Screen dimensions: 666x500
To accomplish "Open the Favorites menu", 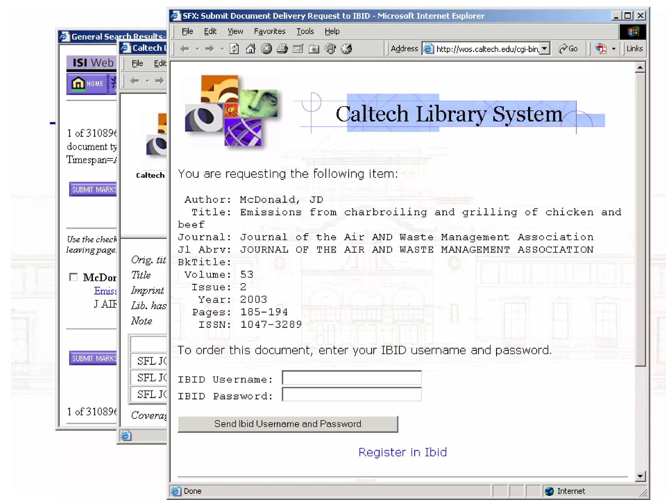I will (x=269, y=31).
